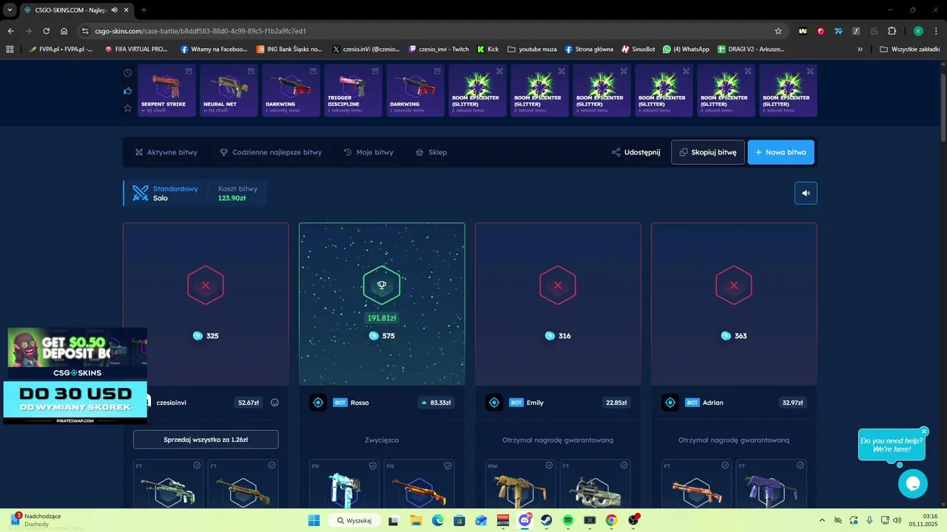The width and height of the screenshot is (947, 532).
Task: Reload the page
Action: point(46,31)
